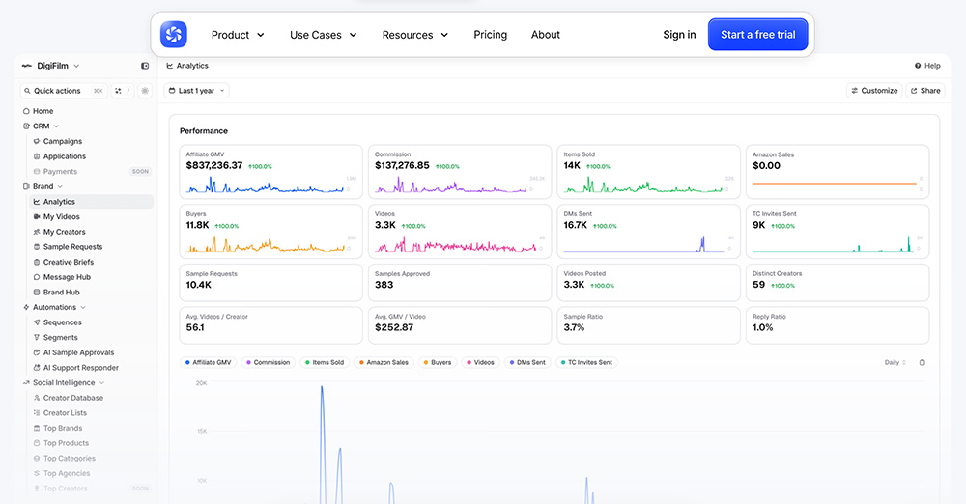The image size is (966, 504).
Task: Click the blue pinwheel logo icon
Action: tap(174, 35)
